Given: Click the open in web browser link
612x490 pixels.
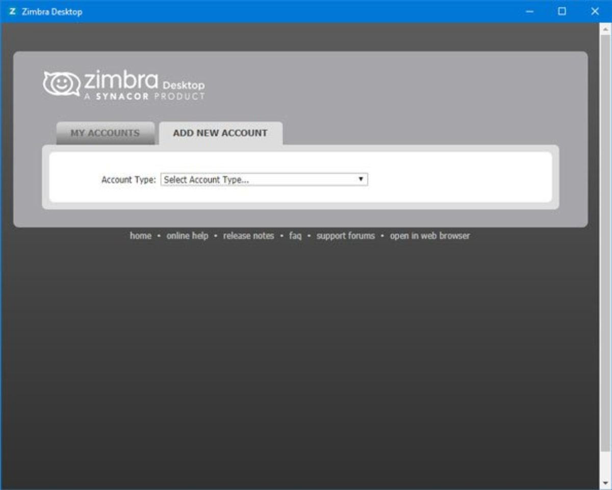Looking at the screenshot, I should click(430, 236).
